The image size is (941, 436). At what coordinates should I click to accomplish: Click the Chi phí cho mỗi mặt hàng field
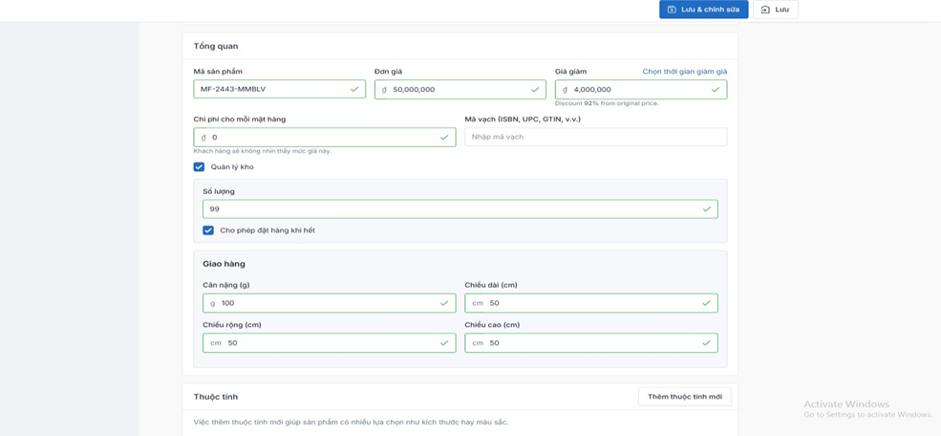(320, 137)
